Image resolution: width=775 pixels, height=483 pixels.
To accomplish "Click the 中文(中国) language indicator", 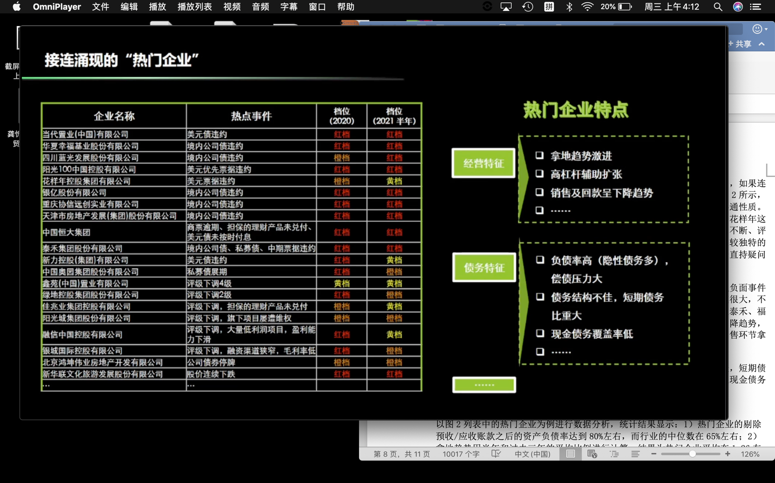I will (x=532, y=454).
